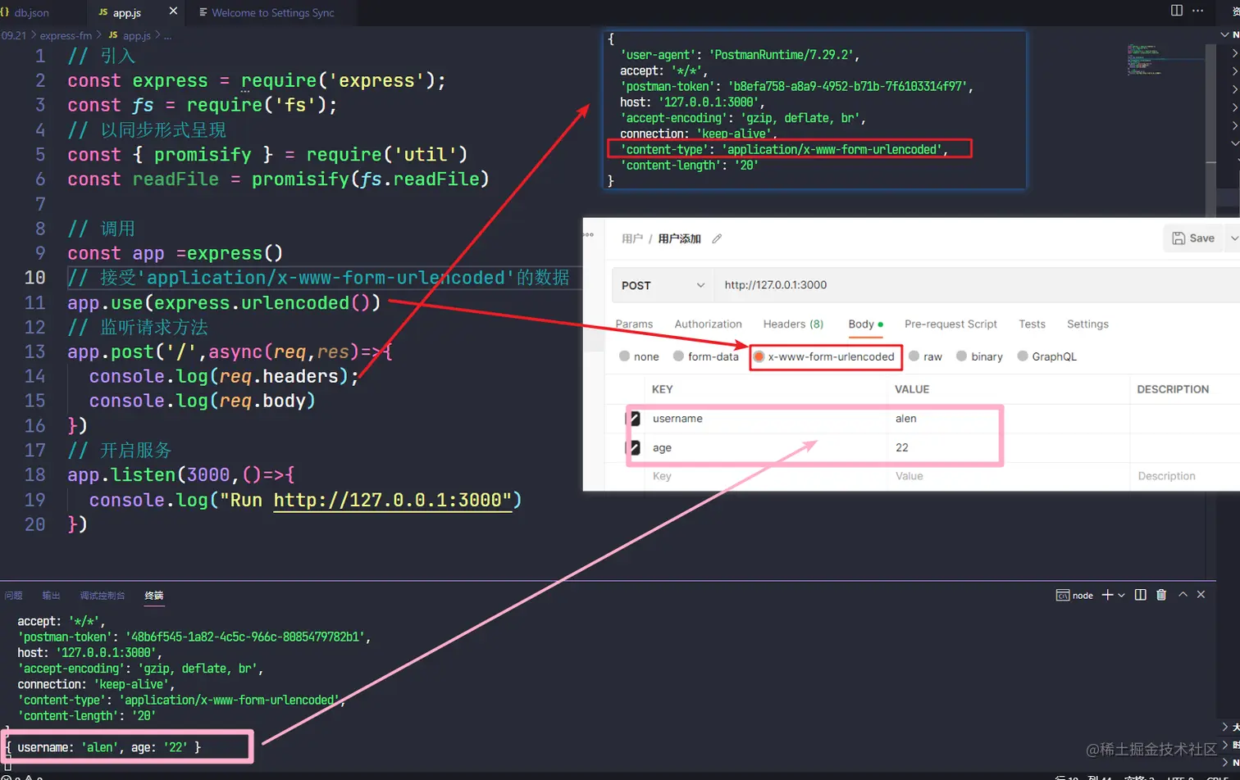Image resolution: width=1240 pixels, height=780 pixels.
Task: Click the empty Value placeholder field
Action: [909, 476]
